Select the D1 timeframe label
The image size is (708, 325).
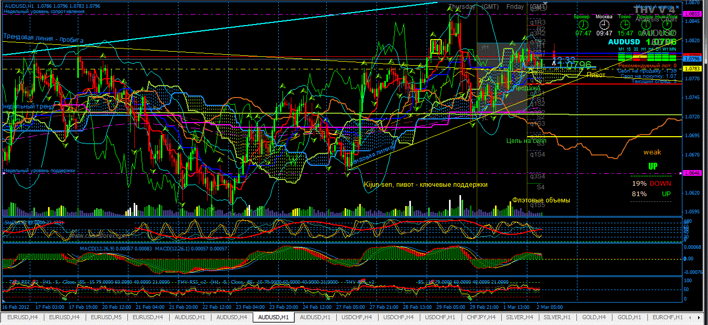click(659, 49)
